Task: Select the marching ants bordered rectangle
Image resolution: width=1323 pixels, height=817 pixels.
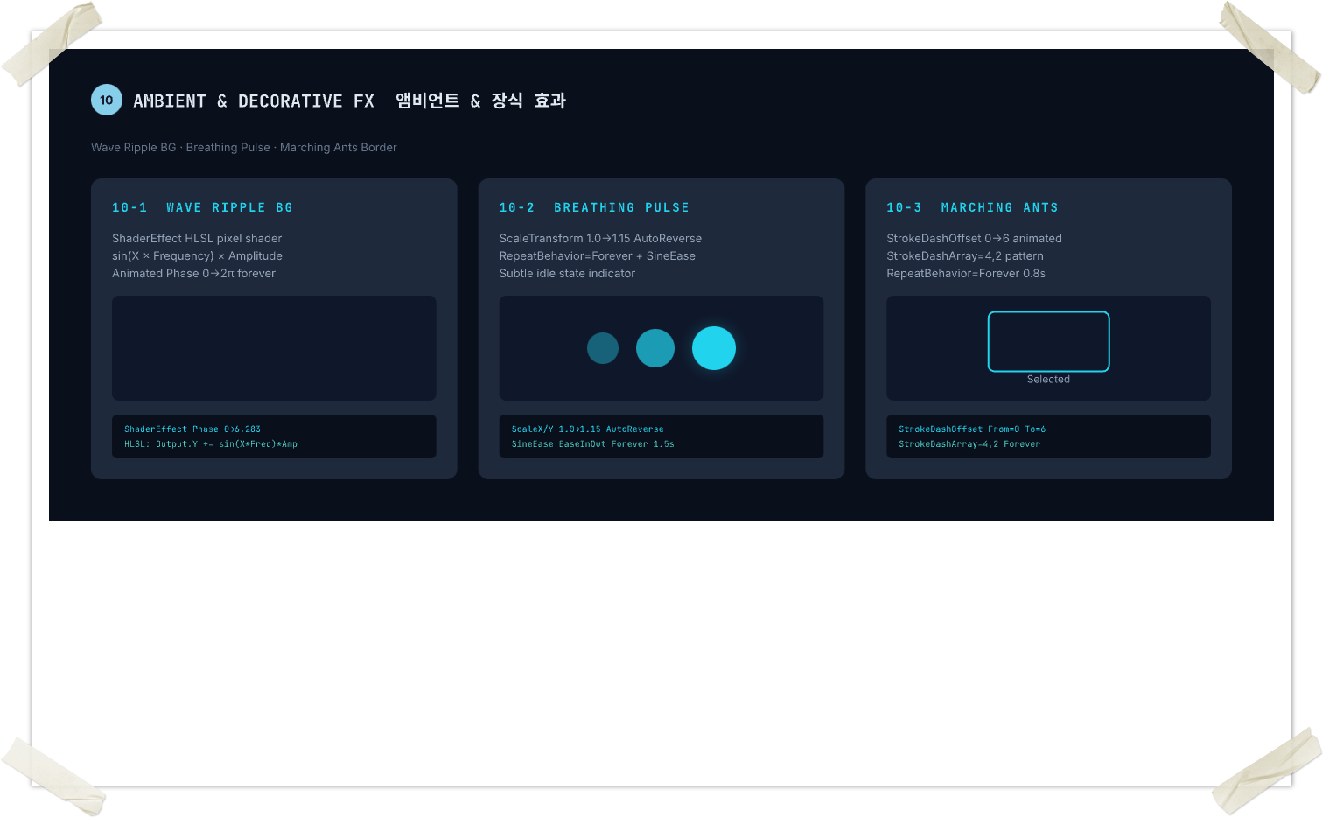Action: 1048,341
